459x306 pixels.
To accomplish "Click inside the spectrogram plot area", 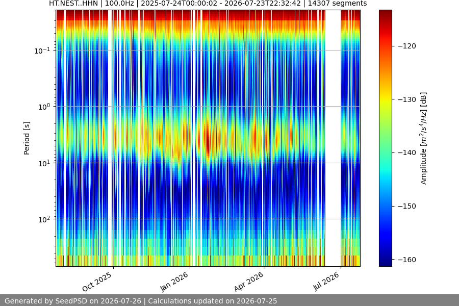I will 208,138.
